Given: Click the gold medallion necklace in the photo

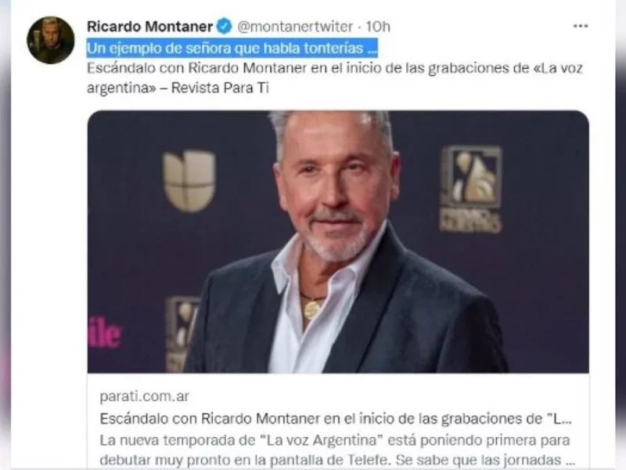Looking at the screenshot, I should (x=311, y=309).
